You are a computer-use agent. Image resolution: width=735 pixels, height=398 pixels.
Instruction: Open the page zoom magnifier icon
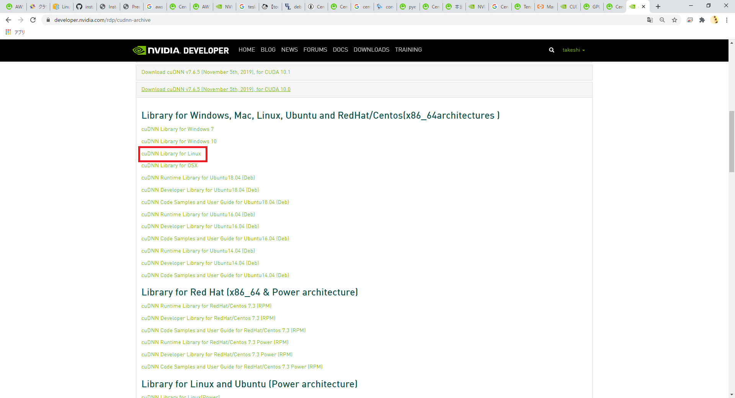662,20
